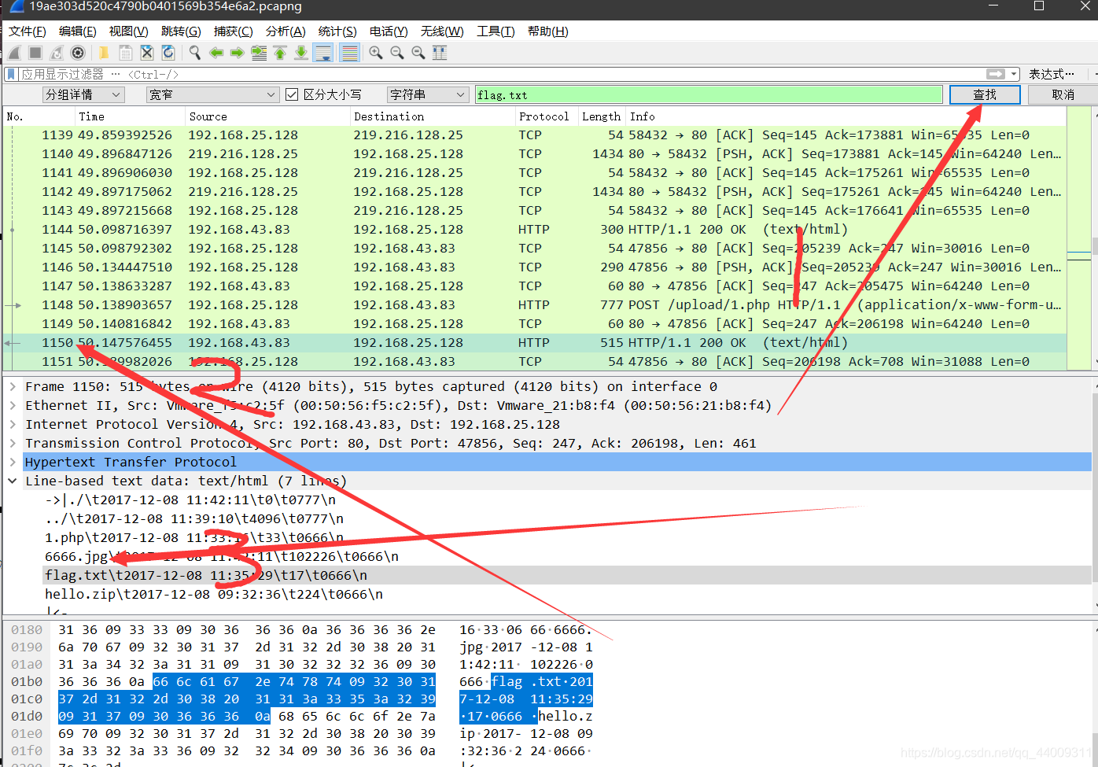Open the 宽窄 charset dropdown

tap(212, 94)
